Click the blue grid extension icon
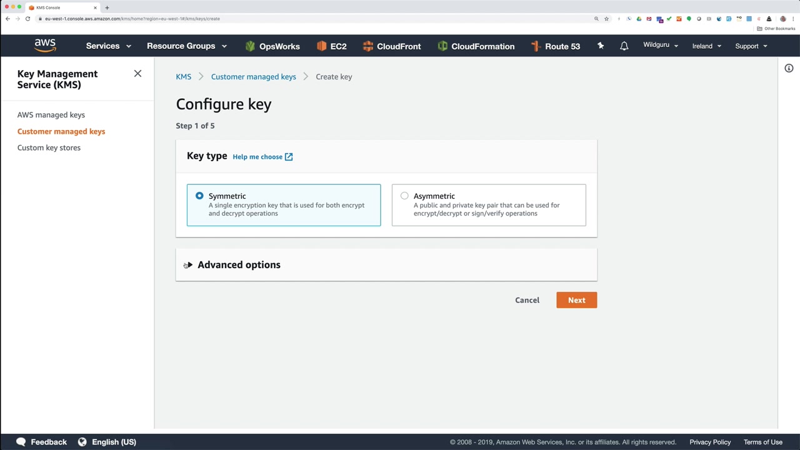Viewport: 800px width, 450px height. coord(749,19)
